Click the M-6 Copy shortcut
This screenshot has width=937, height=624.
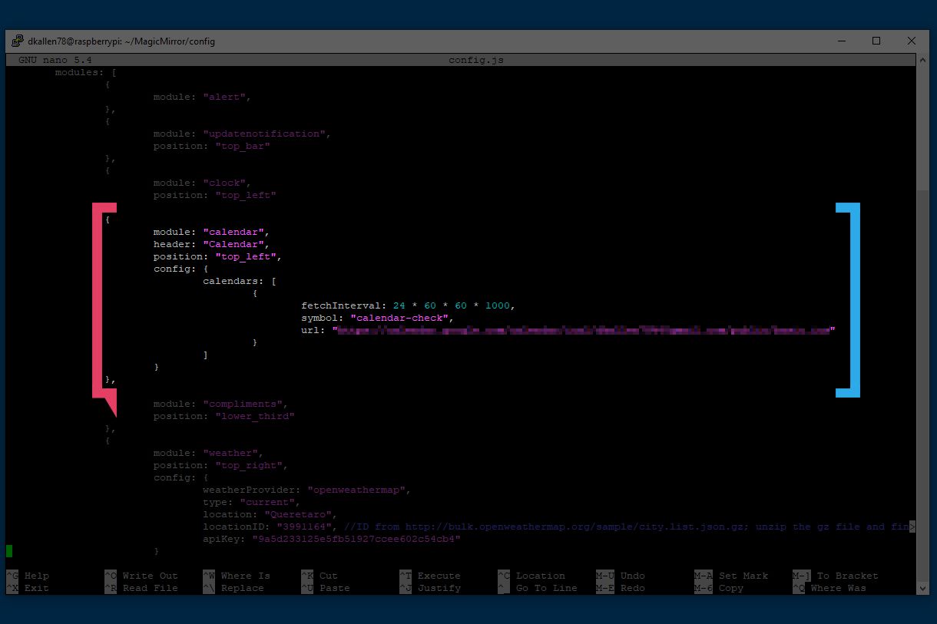719,588
